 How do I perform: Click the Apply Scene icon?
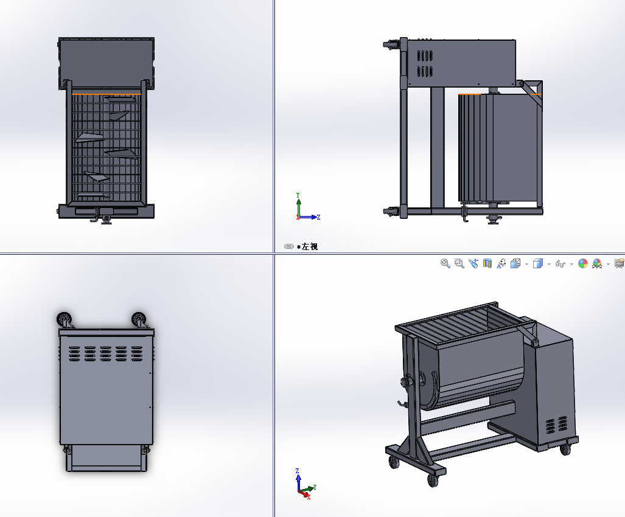click(x=596, y=263)
